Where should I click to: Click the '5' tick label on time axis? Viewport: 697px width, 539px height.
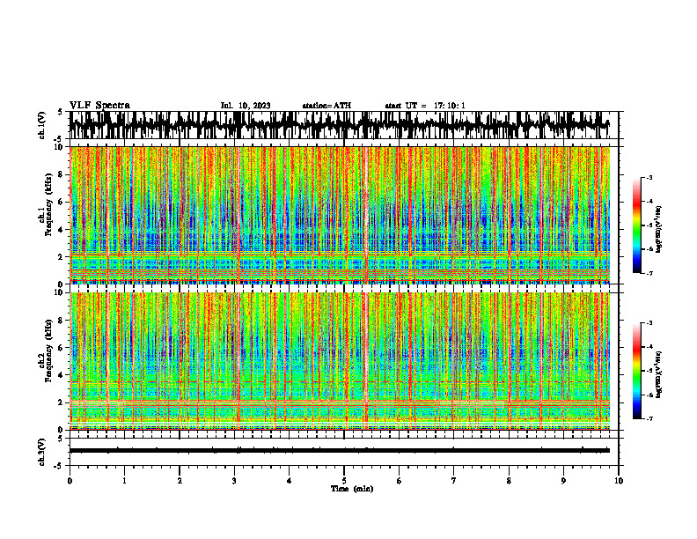click(x=344, y=481)
